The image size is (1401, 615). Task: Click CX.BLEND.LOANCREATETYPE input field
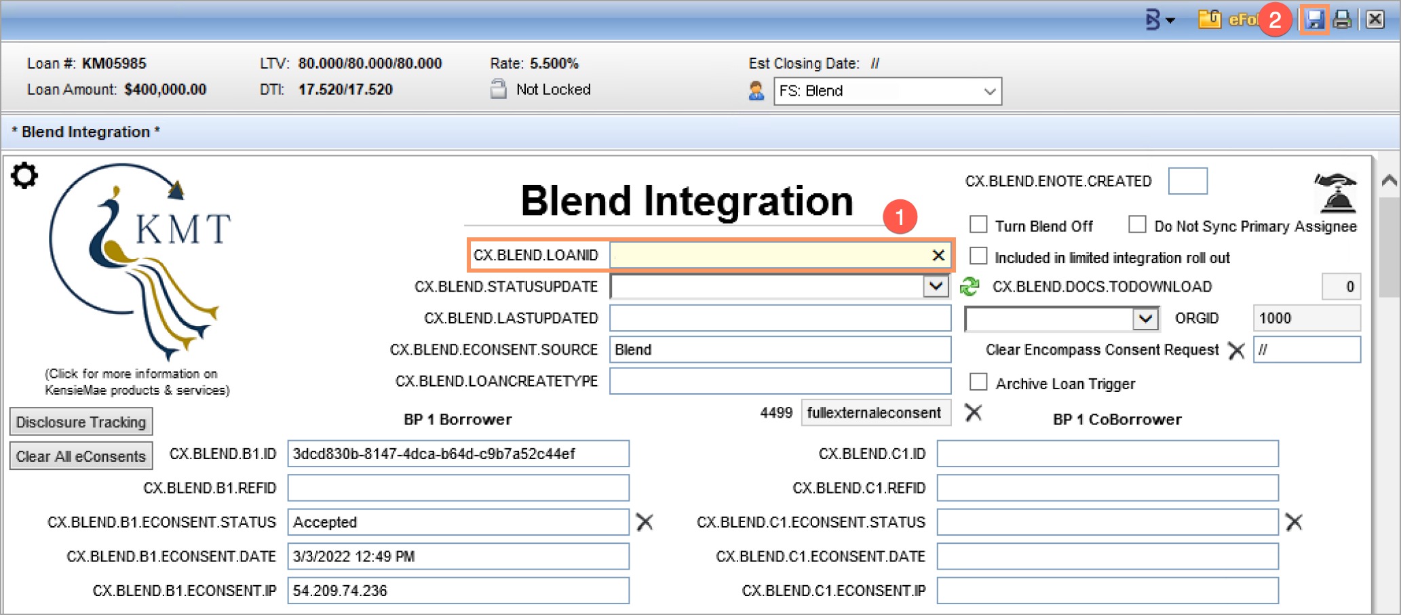pyautogui.click(x=780, y=381)
